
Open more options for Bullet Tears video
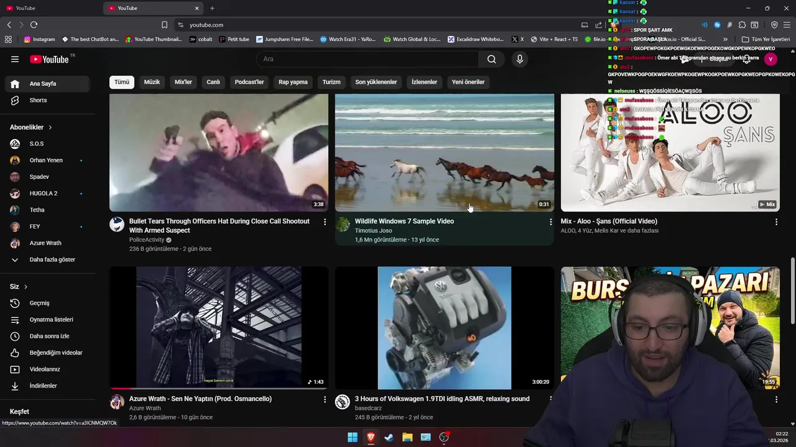point(325,222)
